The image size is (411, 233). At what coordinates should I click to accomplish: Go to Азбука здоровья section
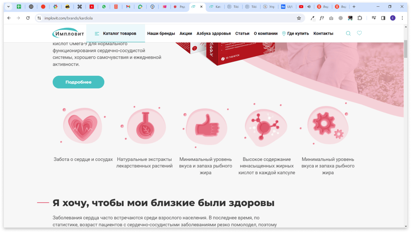213,34
